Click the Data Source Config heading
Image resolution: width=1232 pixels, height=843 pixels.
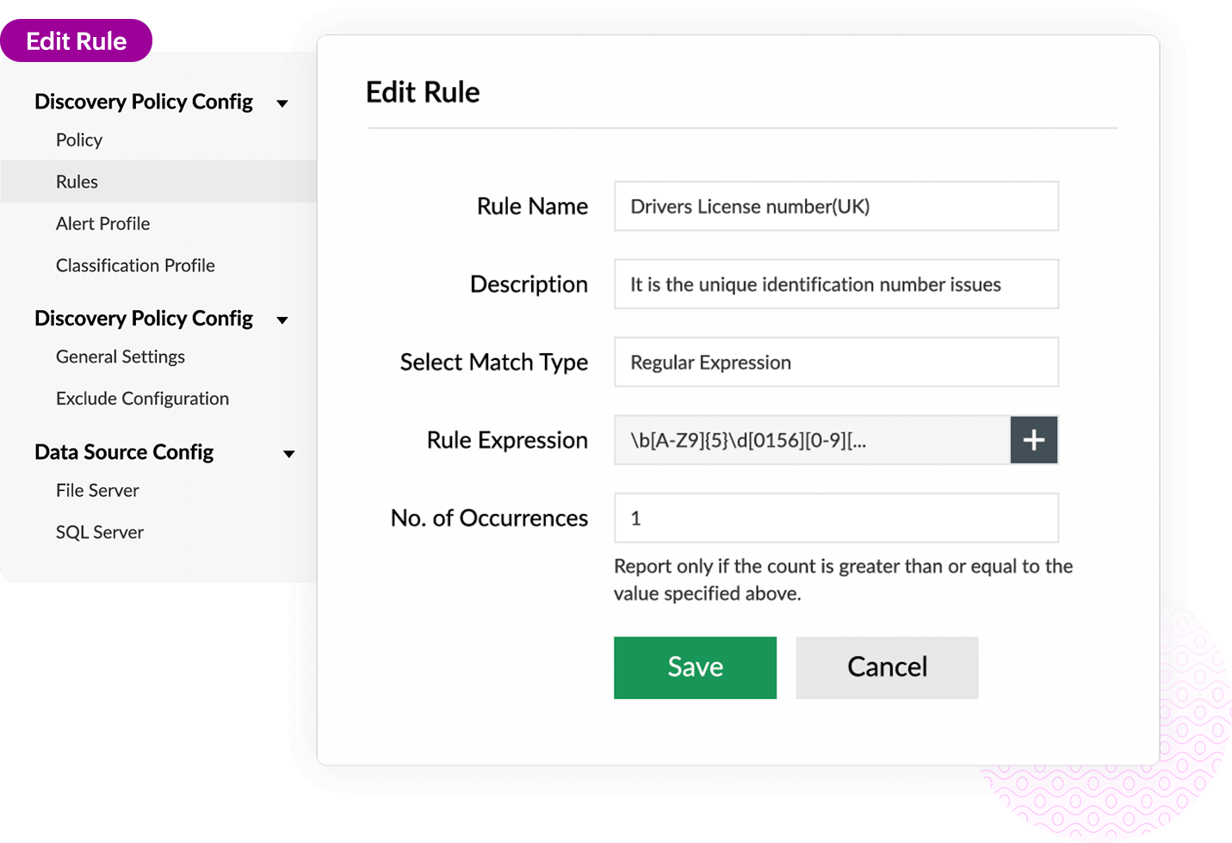(124, 452)
